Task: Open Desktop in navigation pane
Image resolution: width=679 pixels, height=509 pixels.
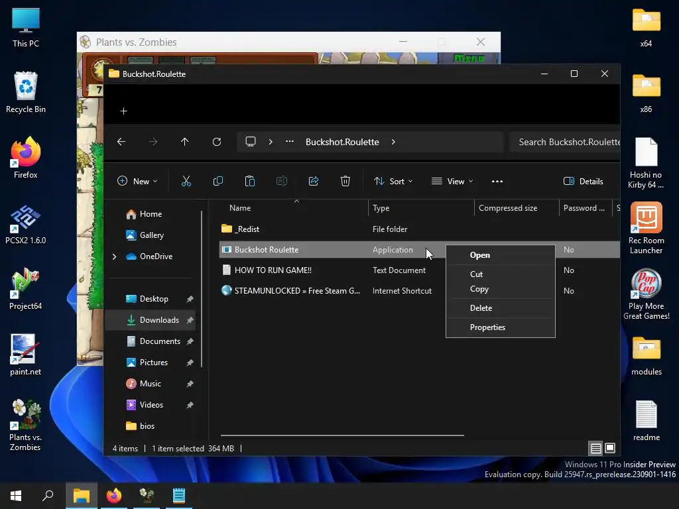Action: click(x=151, y=299)
